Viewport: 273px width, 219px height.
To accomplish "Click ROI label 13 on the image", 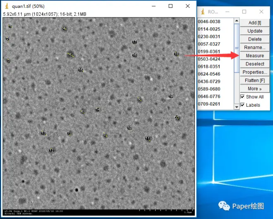I will (43, 133).
